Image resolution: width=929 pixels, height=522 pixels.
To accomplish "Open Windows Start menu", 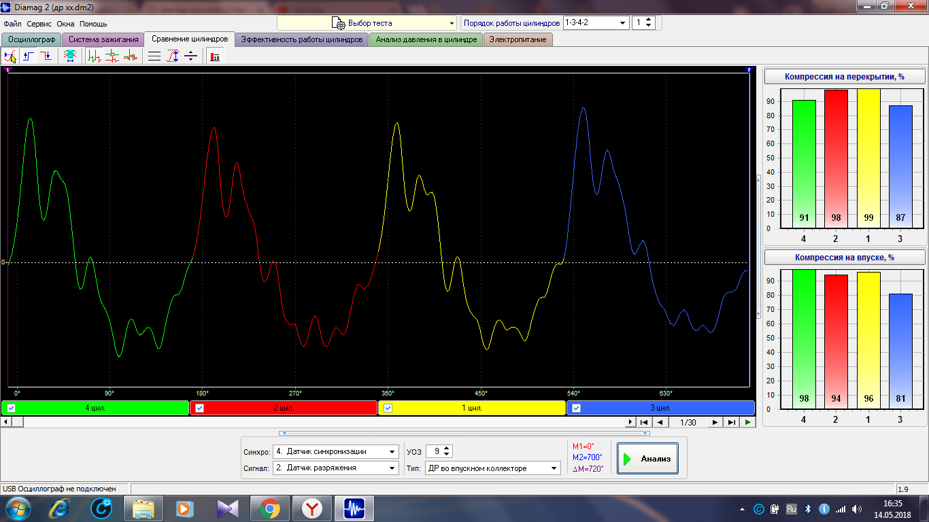I will point(18,508).
